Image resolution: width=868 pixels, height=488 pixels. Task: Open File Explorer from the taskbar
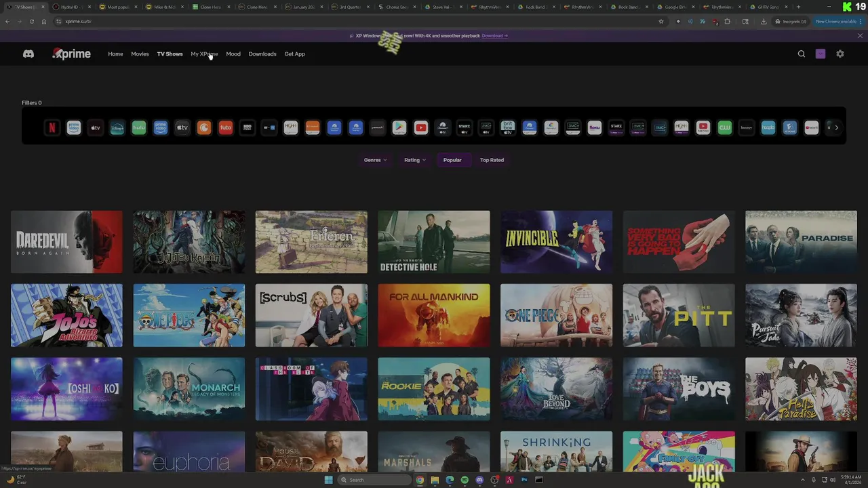pos(435,480)
